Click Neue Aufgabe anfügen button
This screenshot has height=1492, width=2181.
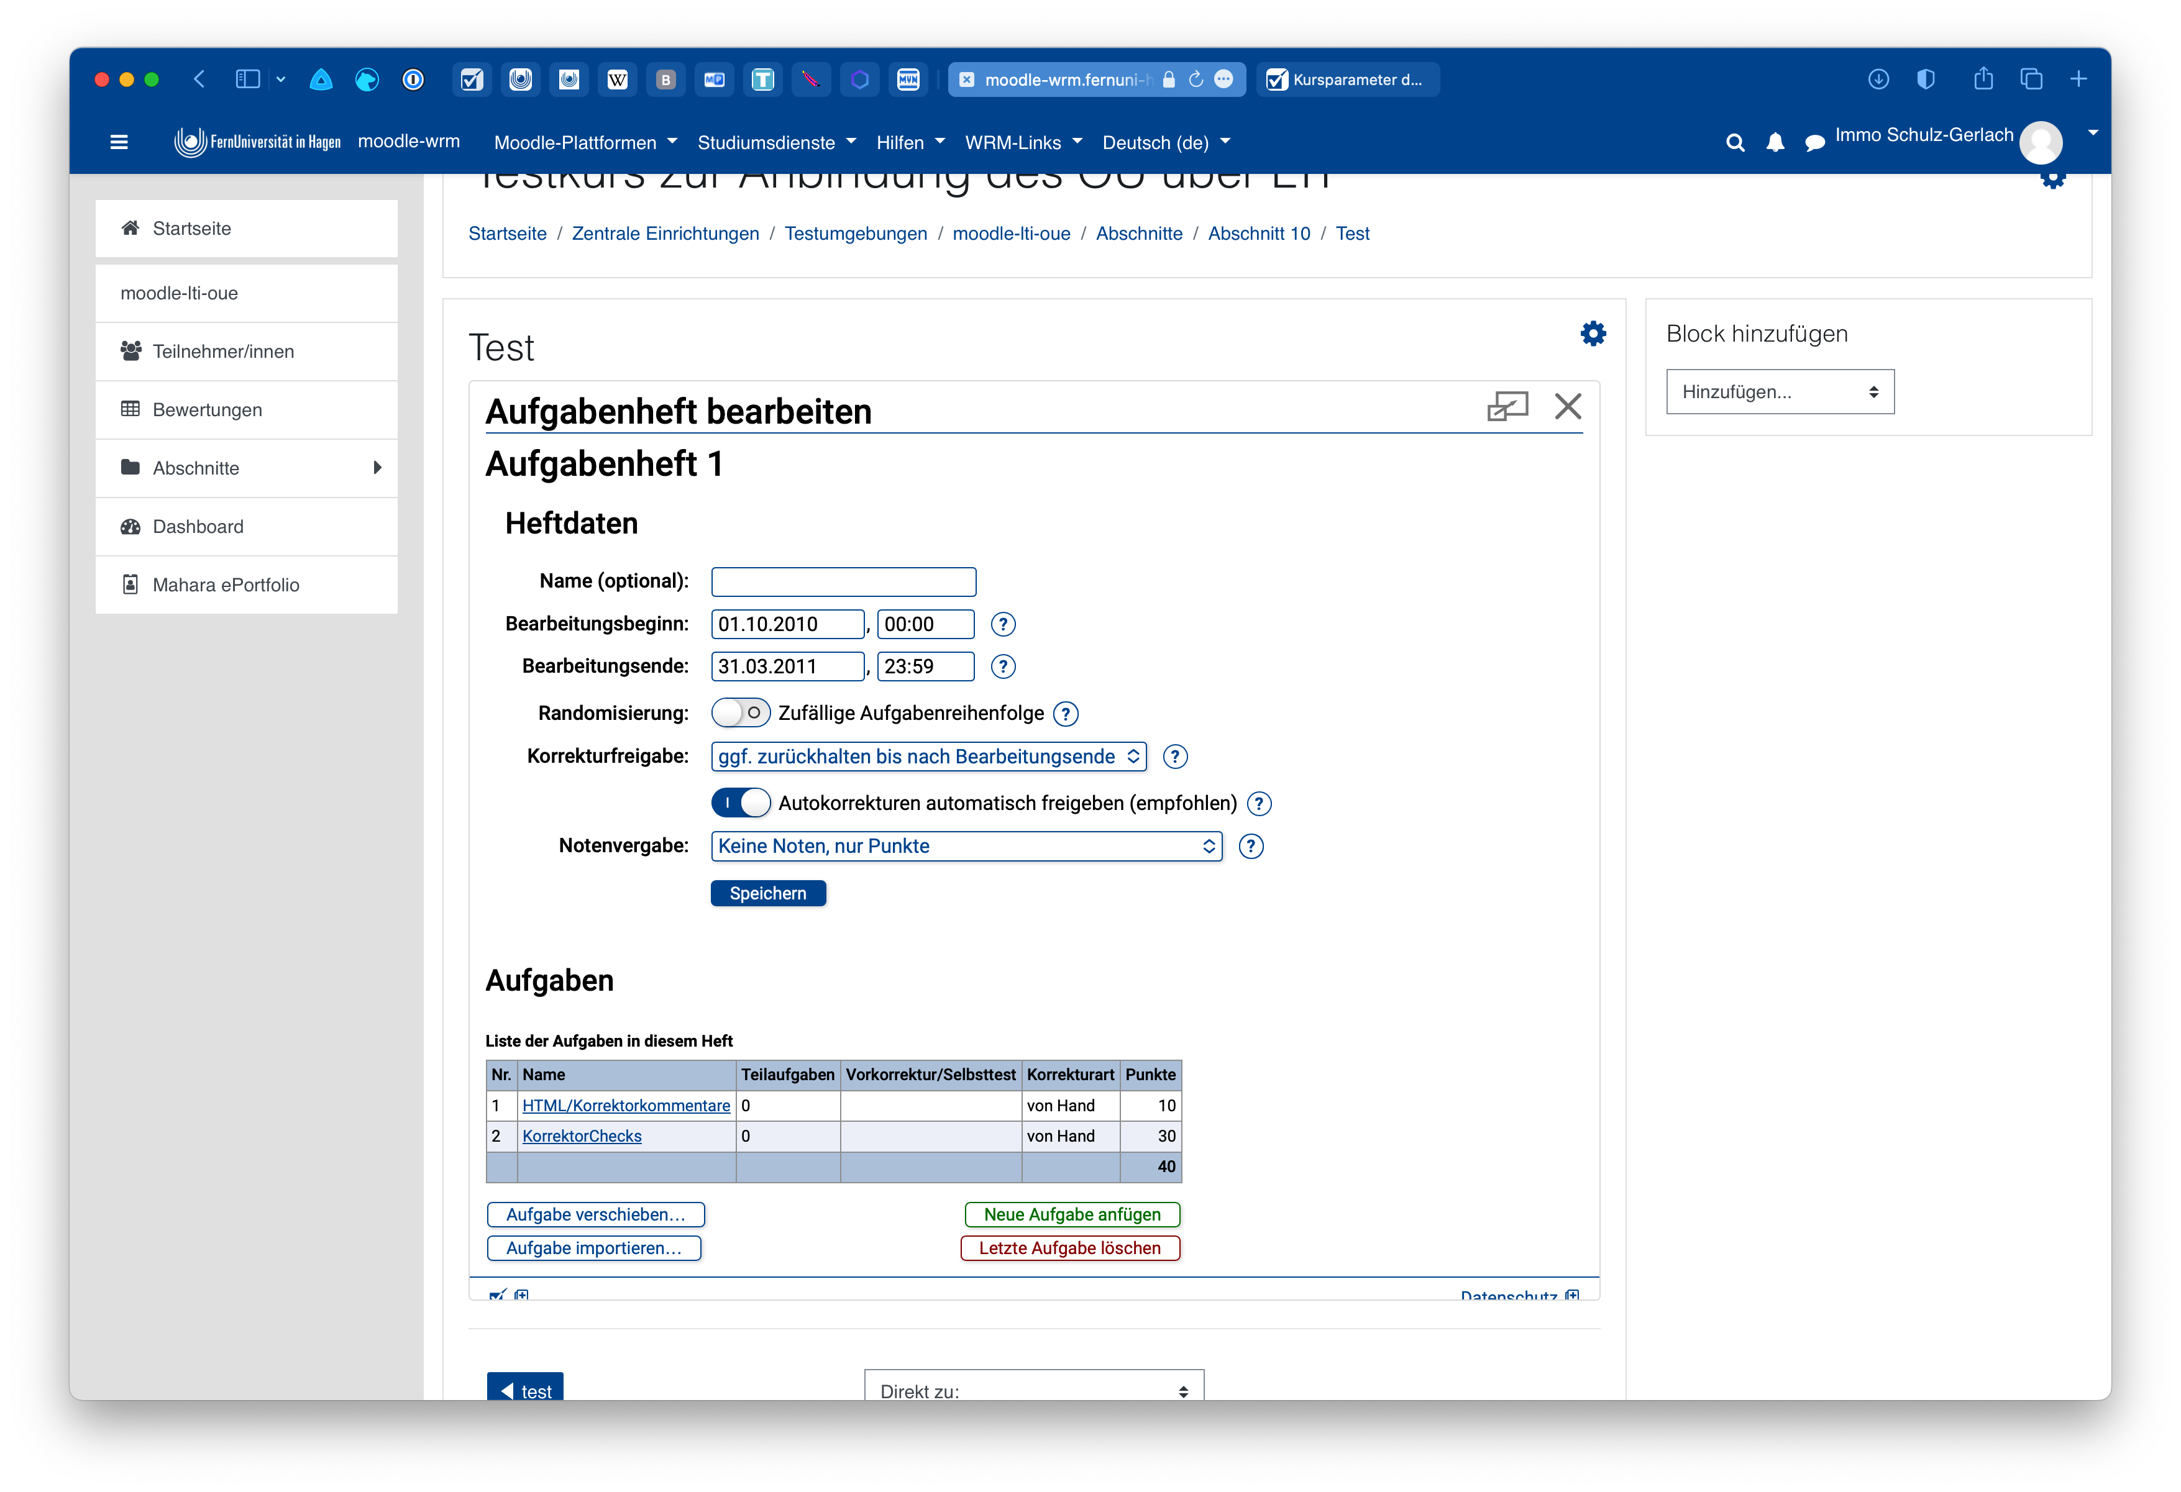tap(1072, 1214)
